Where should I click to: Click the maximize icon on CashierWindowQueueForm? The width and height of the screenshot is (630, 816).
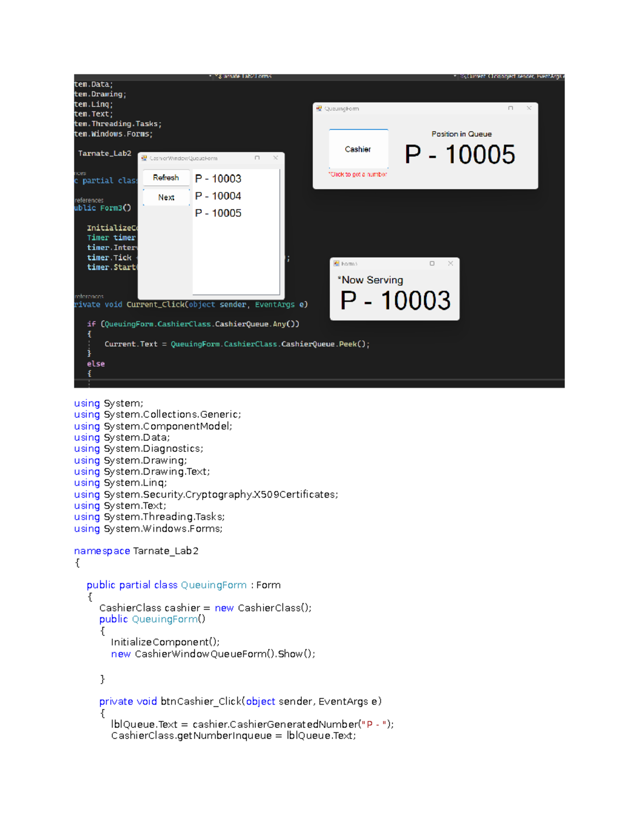pos(257,158)
